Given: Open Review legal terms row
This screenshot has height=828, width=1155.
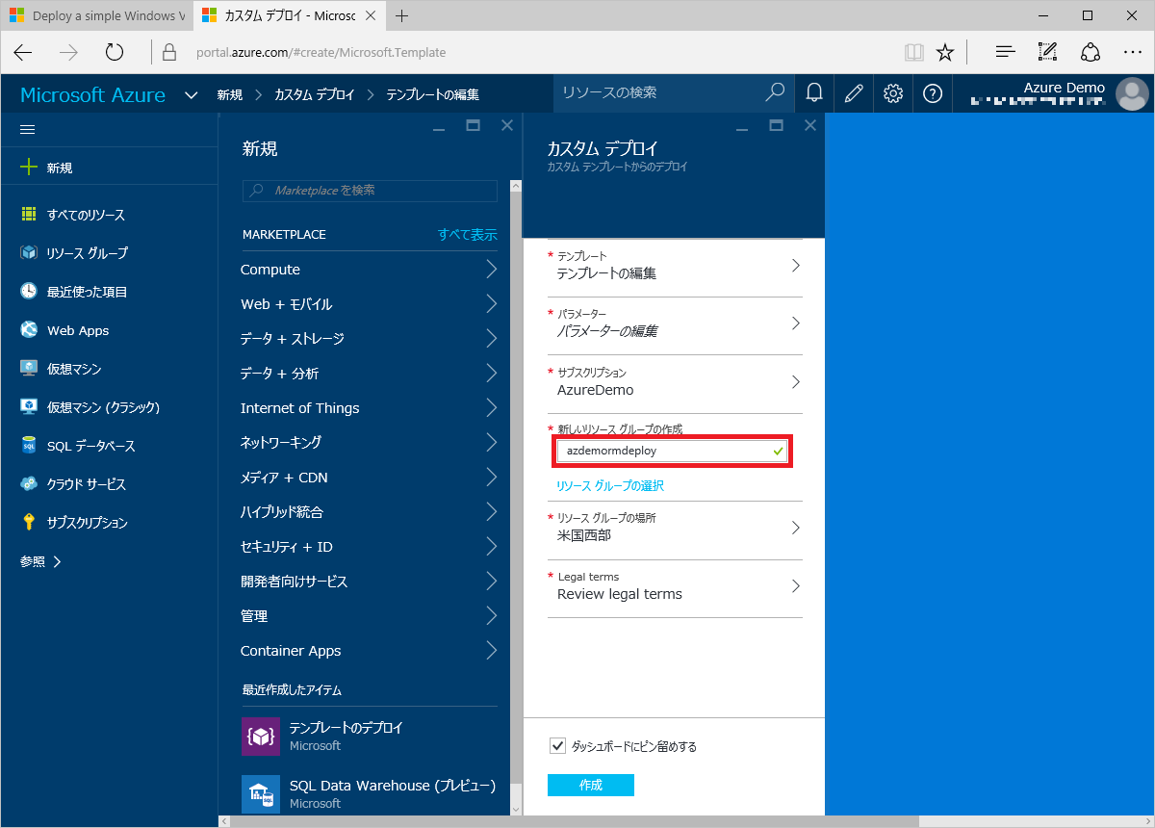Looking at the screenshot, I should [675, 587].
